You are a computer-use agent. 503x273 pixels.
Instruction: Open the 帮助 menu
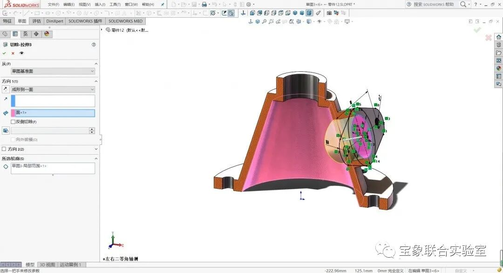point(148,5)
